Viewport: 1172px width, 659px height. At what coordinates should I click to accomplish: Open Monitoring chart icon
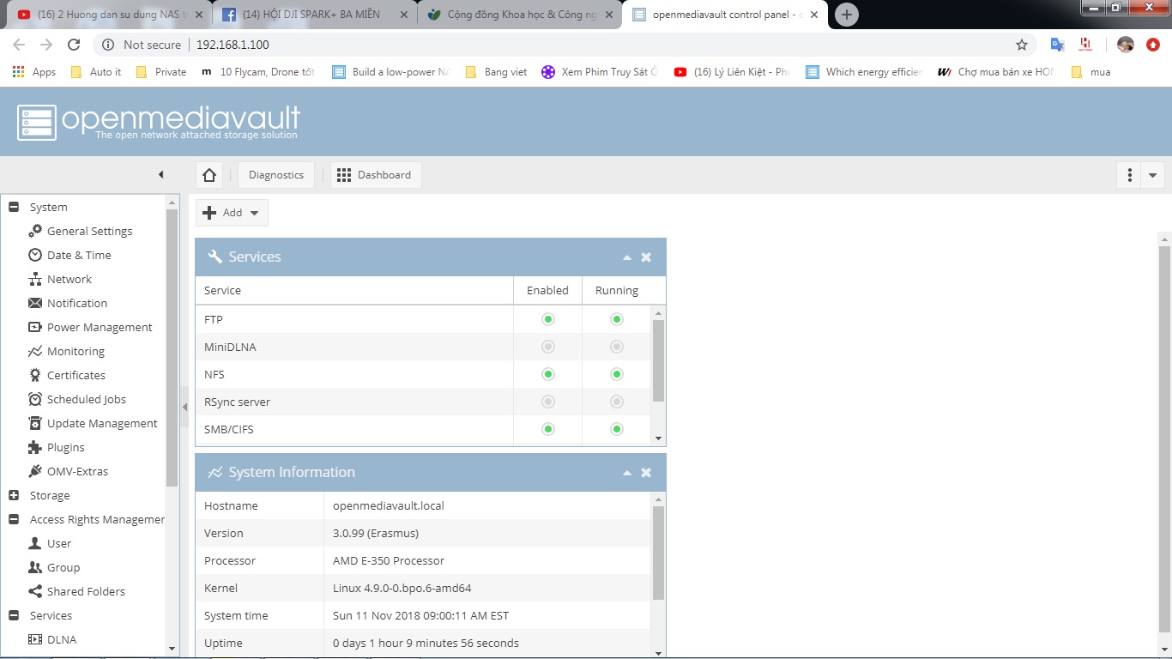(35, 351)
